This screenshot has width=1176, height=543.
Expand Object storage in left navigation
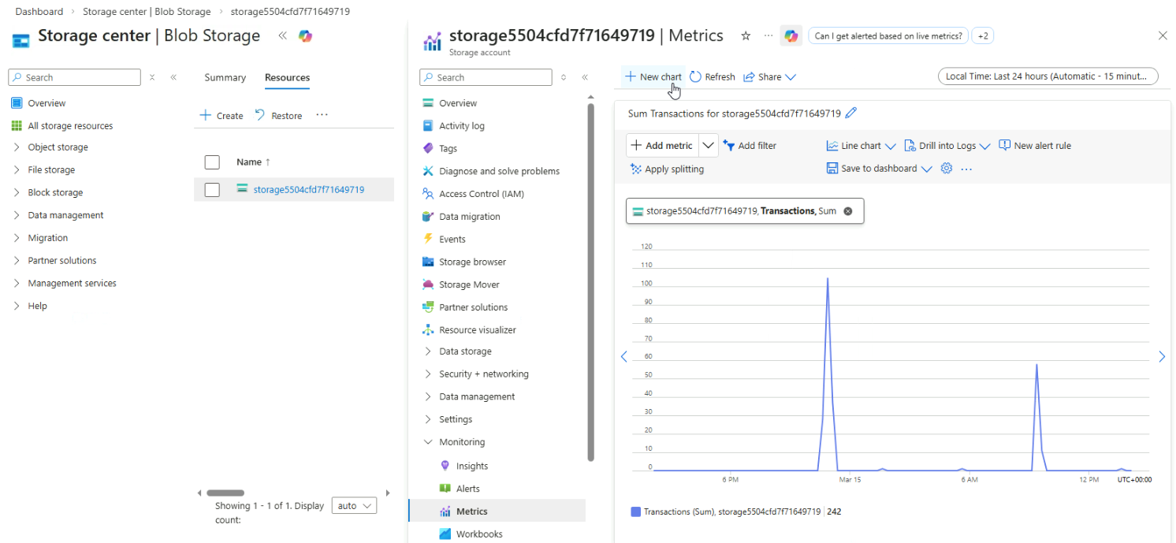[x=58, y=147]
